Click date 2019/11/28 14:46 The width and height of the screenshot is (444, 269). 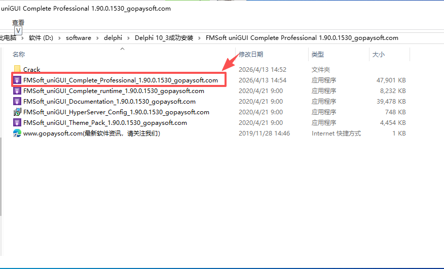coord(264,133)
